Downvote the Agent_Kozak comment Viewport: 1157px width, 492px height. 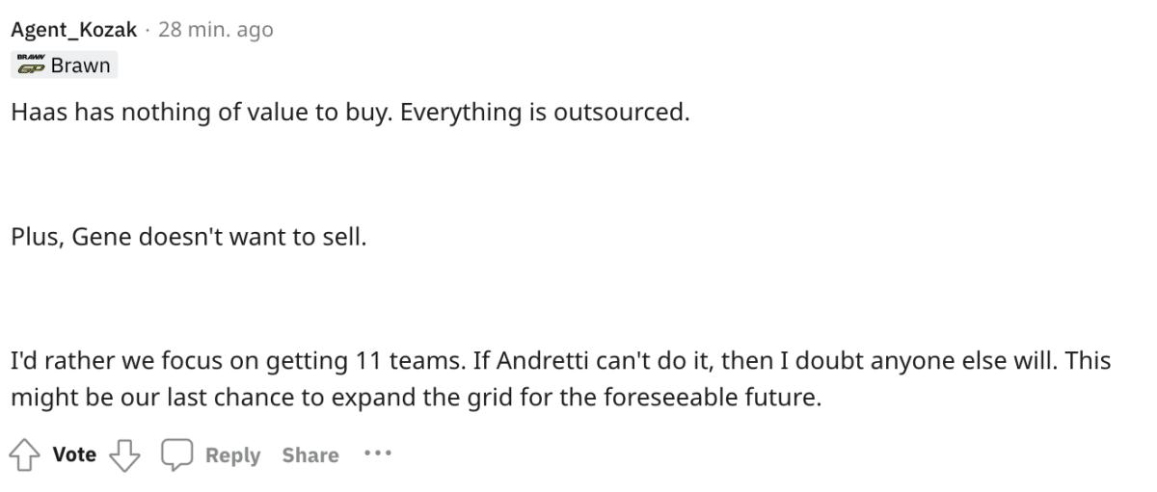click(124, 454)
